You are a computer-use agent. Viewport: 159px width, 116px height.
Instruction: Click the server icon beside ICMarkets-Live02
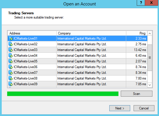[x=11, y=44]
